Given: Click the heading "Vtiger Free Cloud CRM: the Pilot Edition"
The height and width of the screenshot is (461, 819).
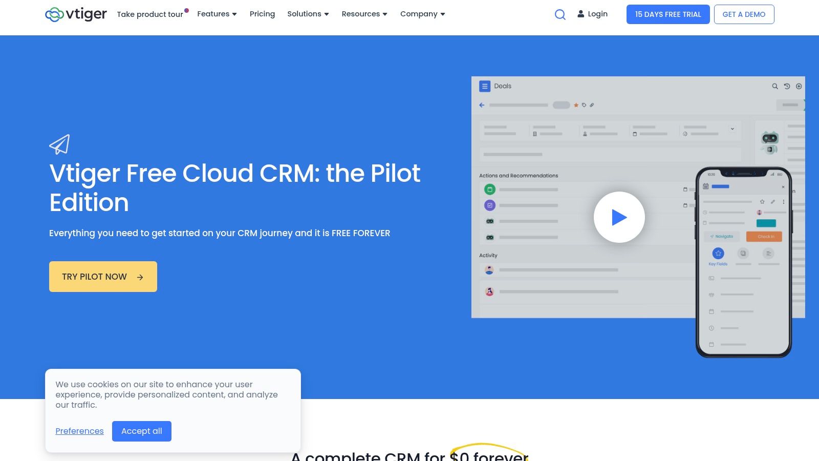Looking at the screenshot, I should coord(235,187).
